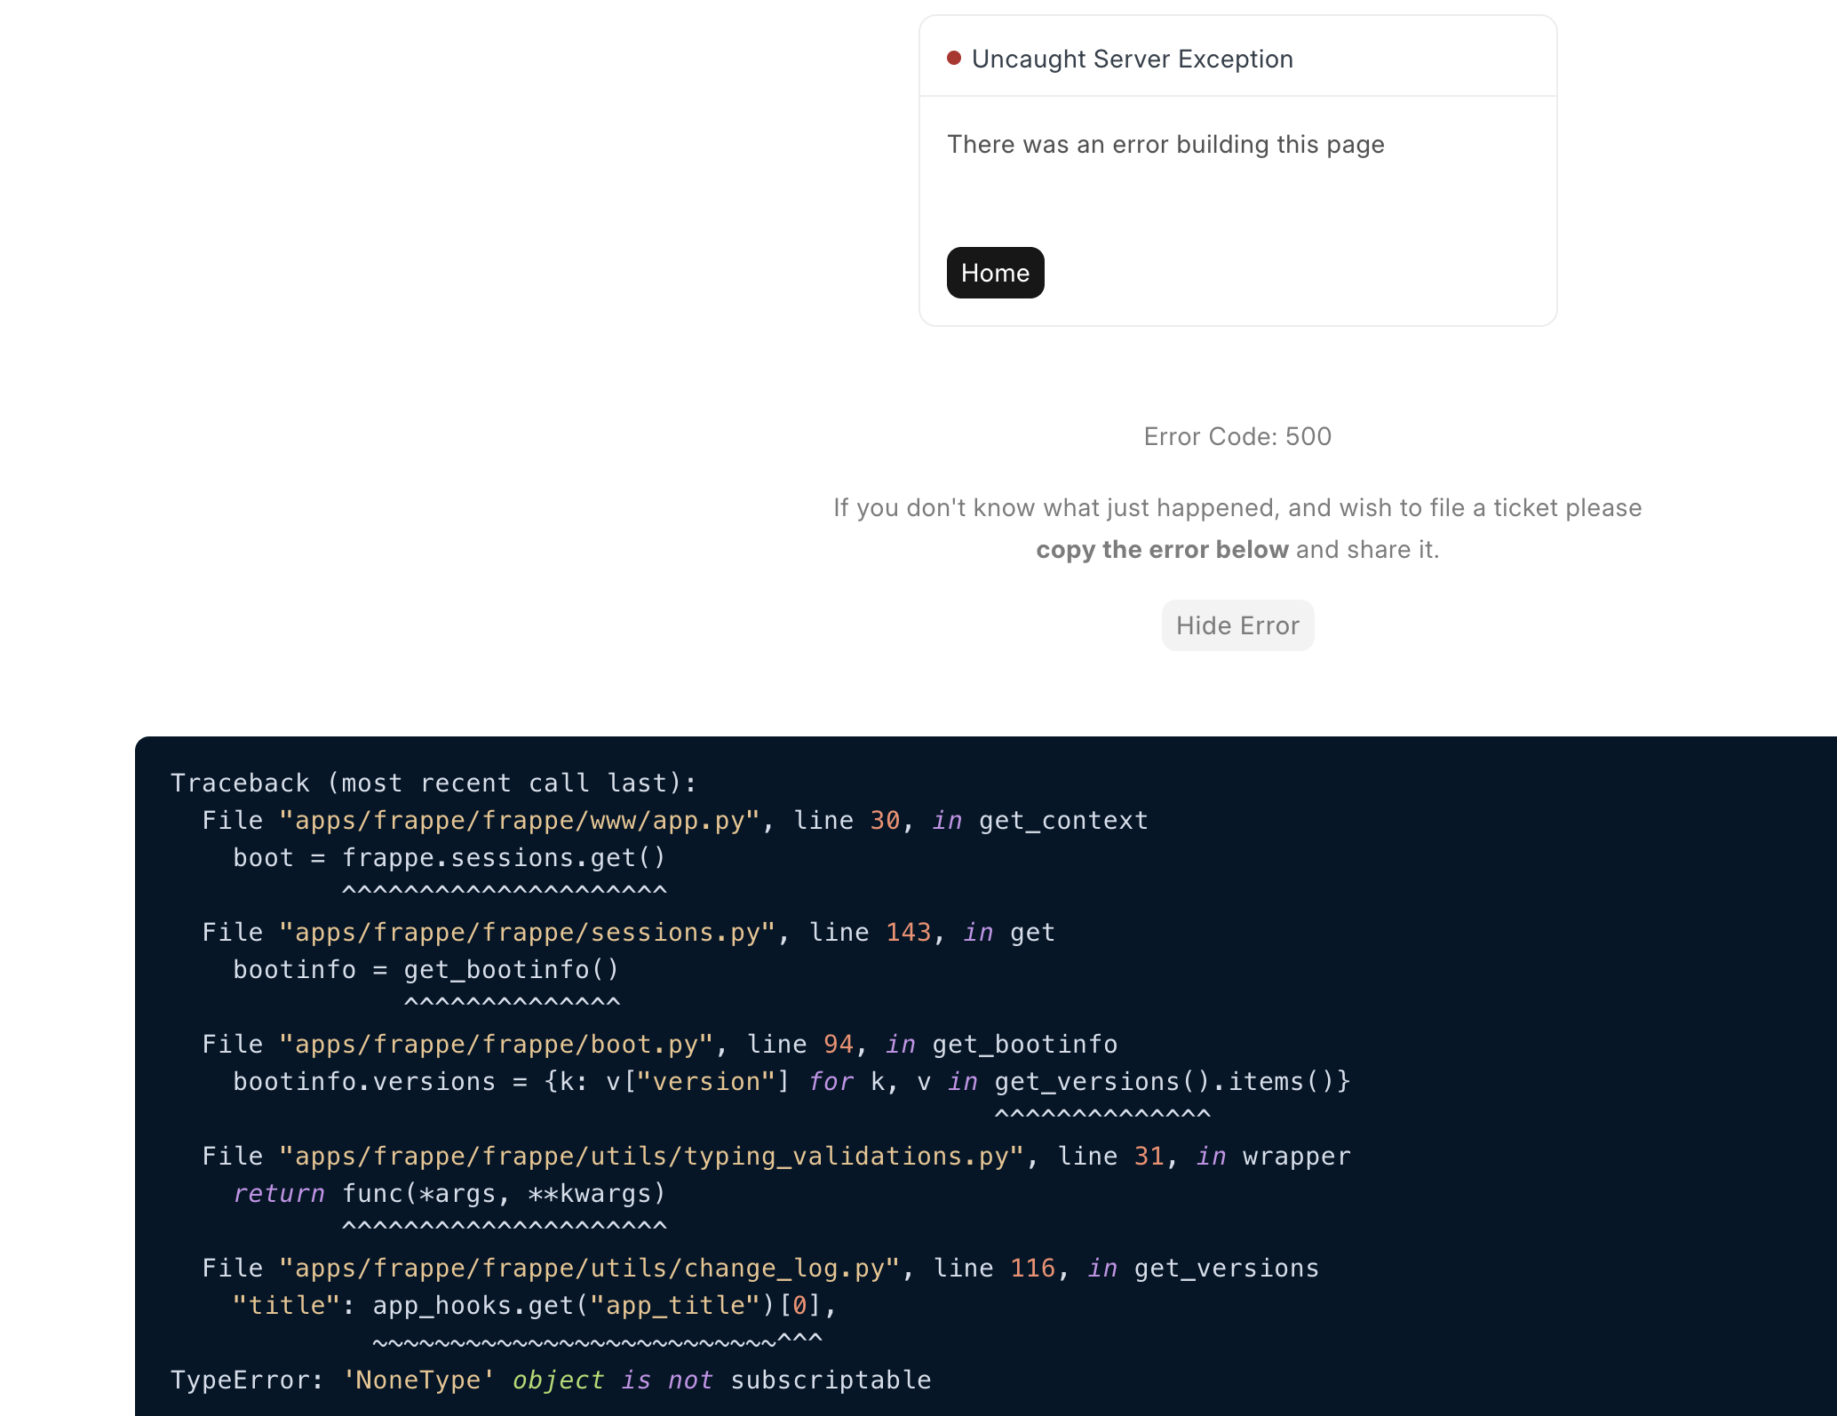Click the 'apps/frappe/frappe/boot.py' file path
Screen dimensions: 1837x1416
(497, 1044)
